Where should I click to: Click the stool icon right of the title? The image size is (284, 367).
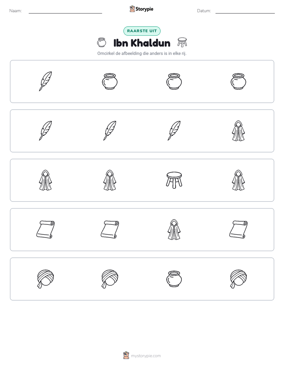click(x=182, y=42)
